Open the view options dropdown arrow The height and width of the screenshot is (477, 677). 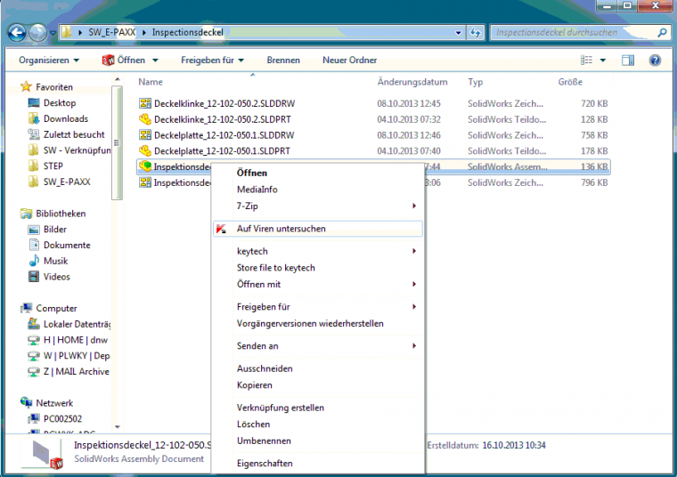pos(603,60)
